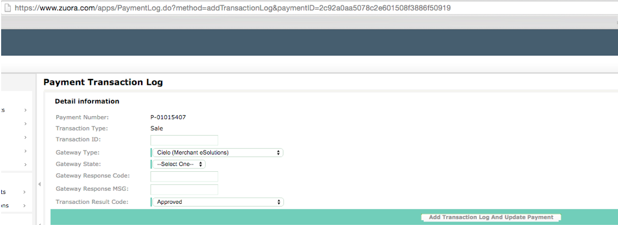Screen dimensions: 618x225
Task: Click the zuora.com URL in address bar
Action: coord(233,7)
